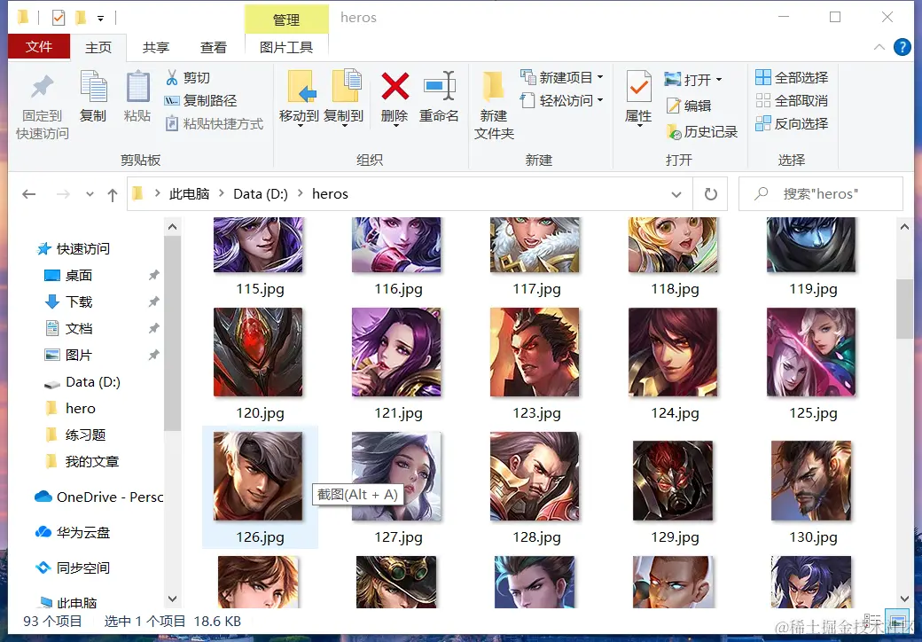The width and height of the screenshot is (922, 642).
Task: Click the title bar Properties checkmark icon
Action: click(59, 19)
